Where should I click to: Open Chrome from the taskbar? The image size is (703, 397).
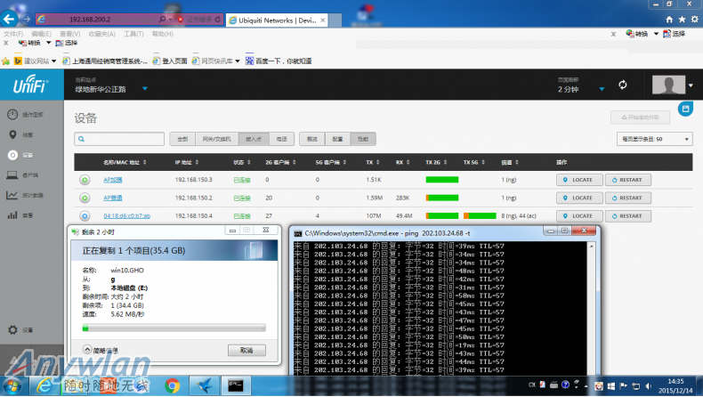[172, 385]
